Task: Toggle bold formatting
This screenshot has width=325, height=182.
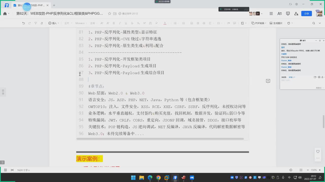Action: pos(114,23)
